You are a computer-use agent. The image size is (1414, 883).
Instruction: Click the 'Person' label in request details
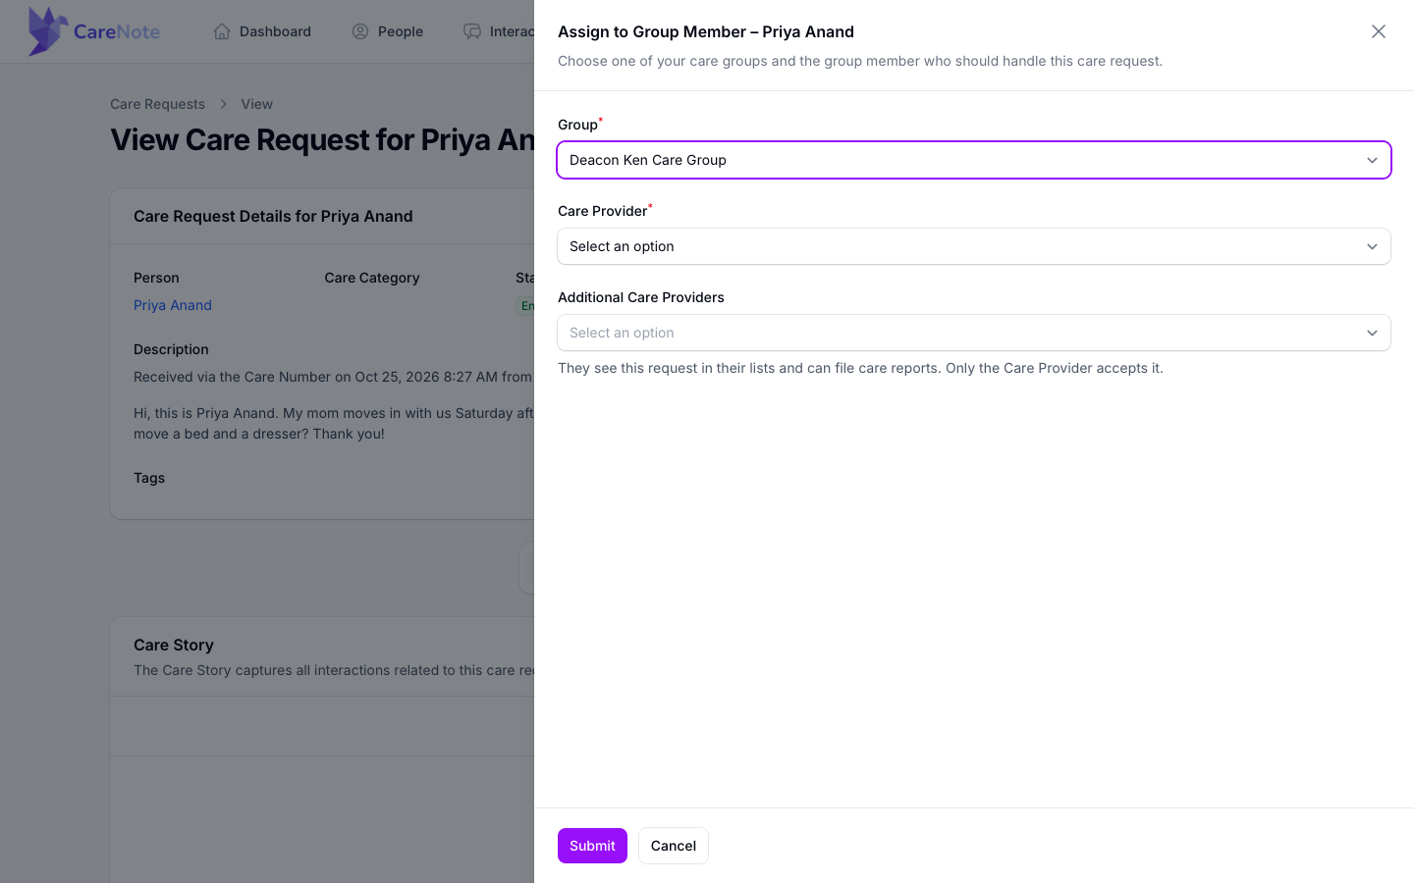click(x=156, y=278)
